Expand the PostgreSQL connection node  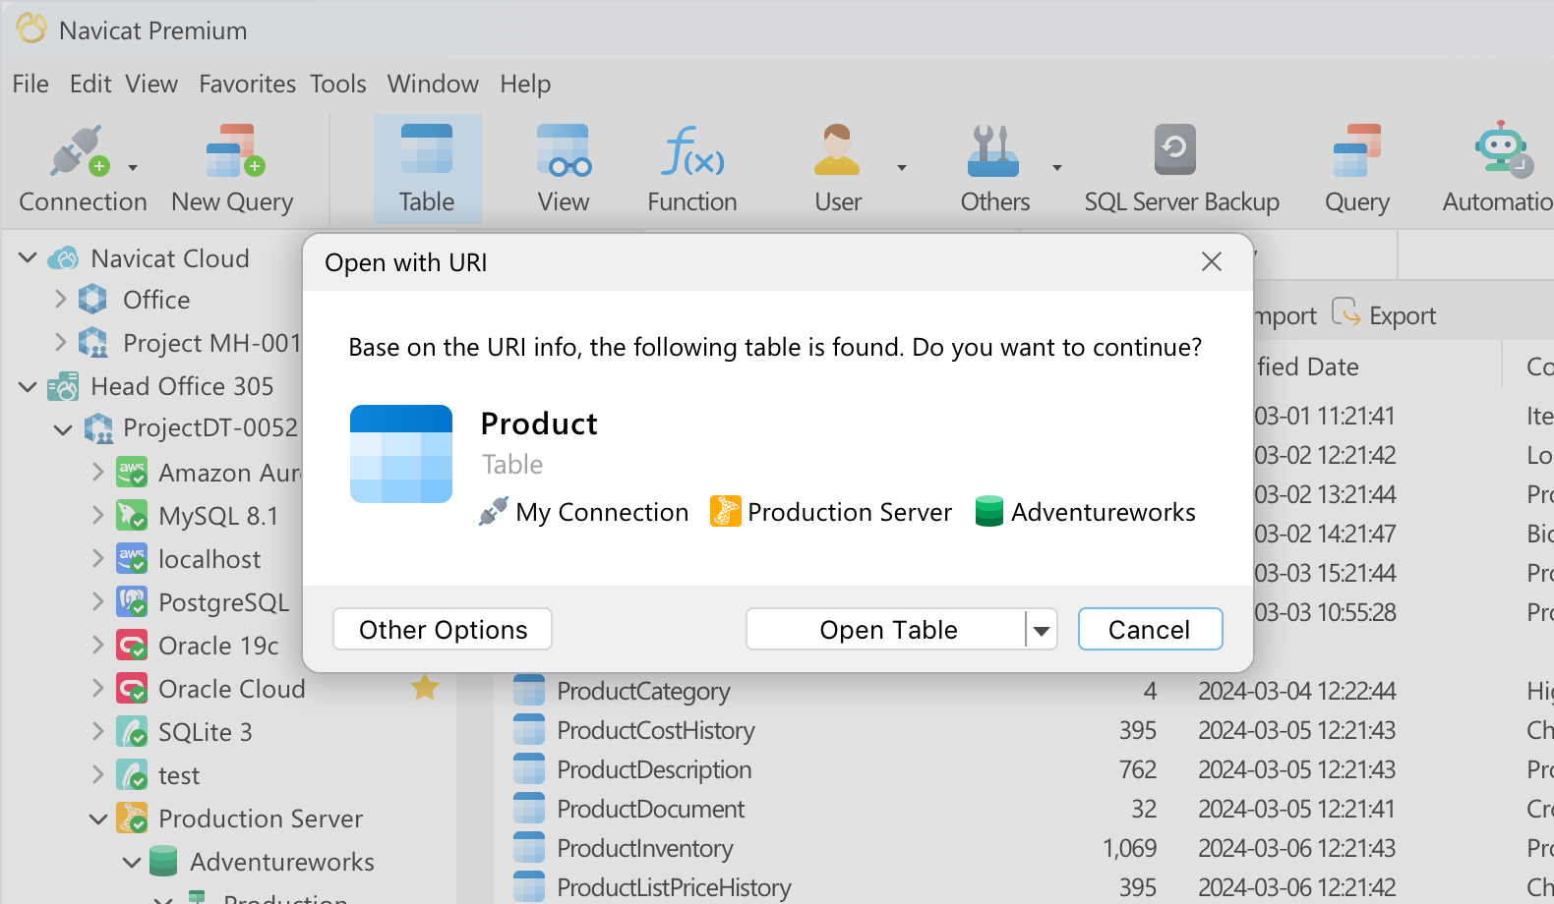click(x=97, y=601)
